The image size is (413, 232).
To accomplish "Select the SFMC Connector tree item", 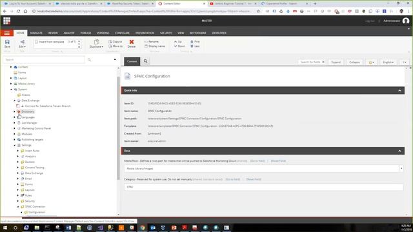I will tap(35, 206).
